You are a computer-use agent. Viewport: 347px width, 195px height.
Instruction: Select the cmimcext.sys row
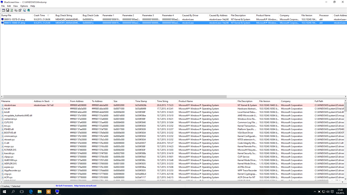(172, 136)
